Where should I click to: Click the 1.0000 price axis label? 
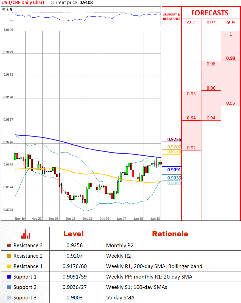(8, 30)
